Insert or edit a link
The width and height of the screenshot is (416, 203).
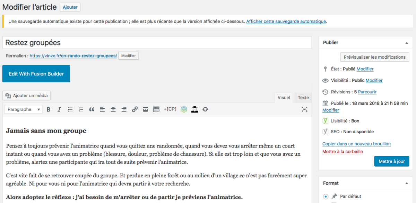(x=135, y=109)
